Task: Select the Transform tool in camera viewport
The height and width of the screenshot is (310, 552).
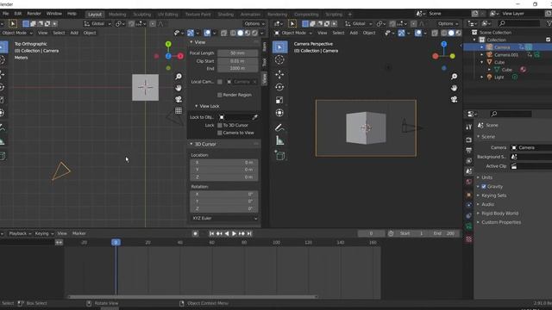Action: coord(279,113)
